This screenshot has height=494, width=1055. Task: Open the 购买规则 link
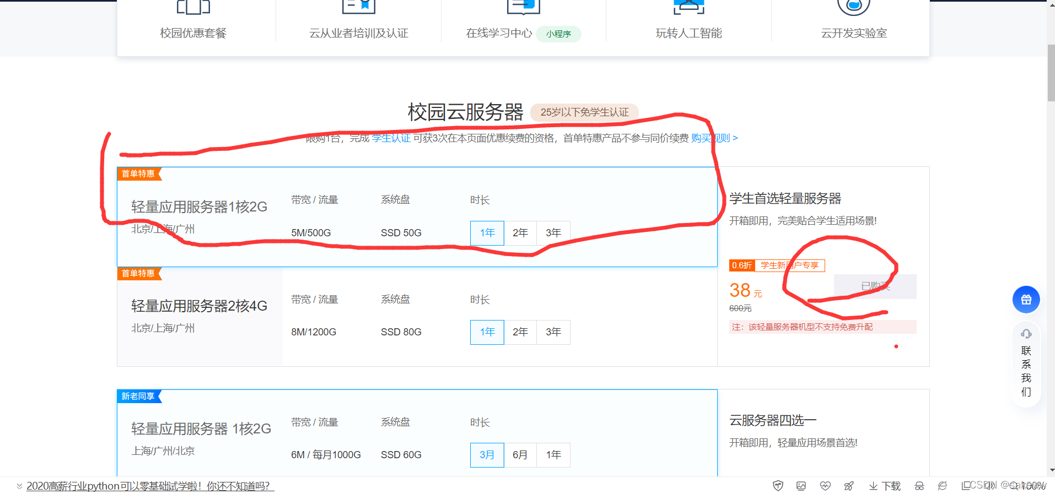pos(714,138)
